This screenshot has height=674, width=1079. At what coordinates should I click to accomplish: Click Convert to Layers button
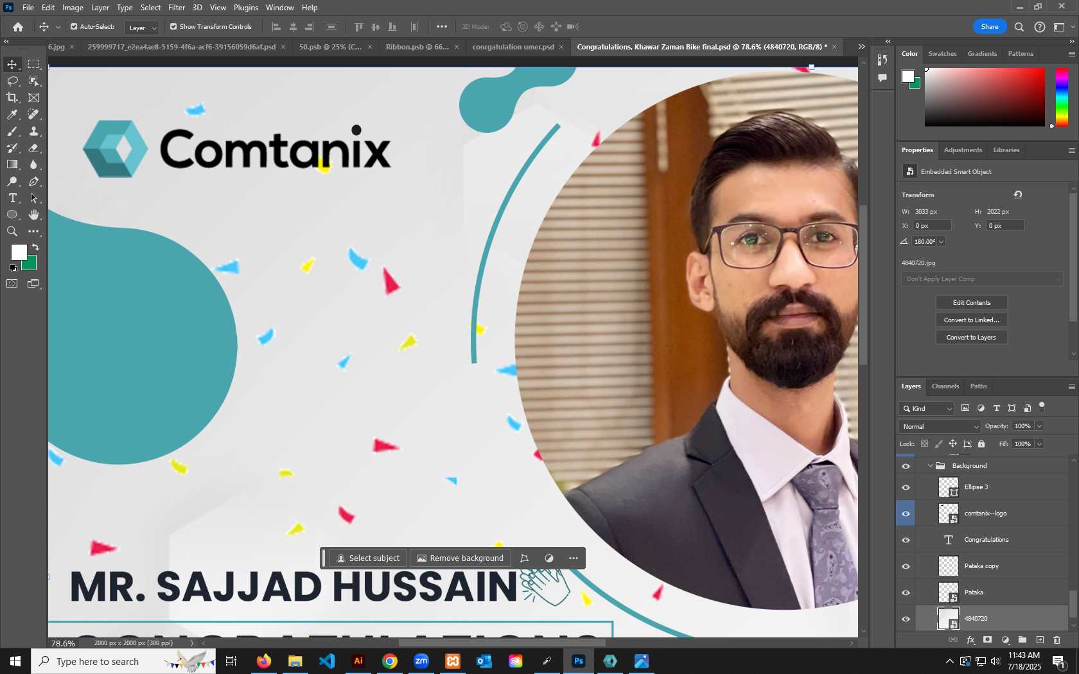click(972, 338)
